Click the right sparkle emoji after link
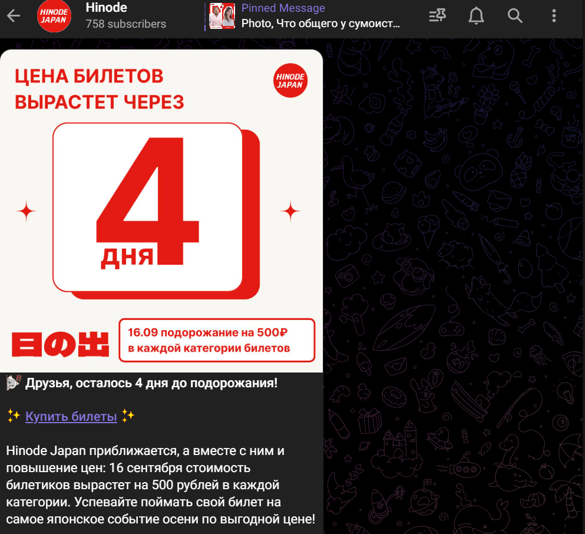This screenshot has height=534, width=585. tap(128, 416)
